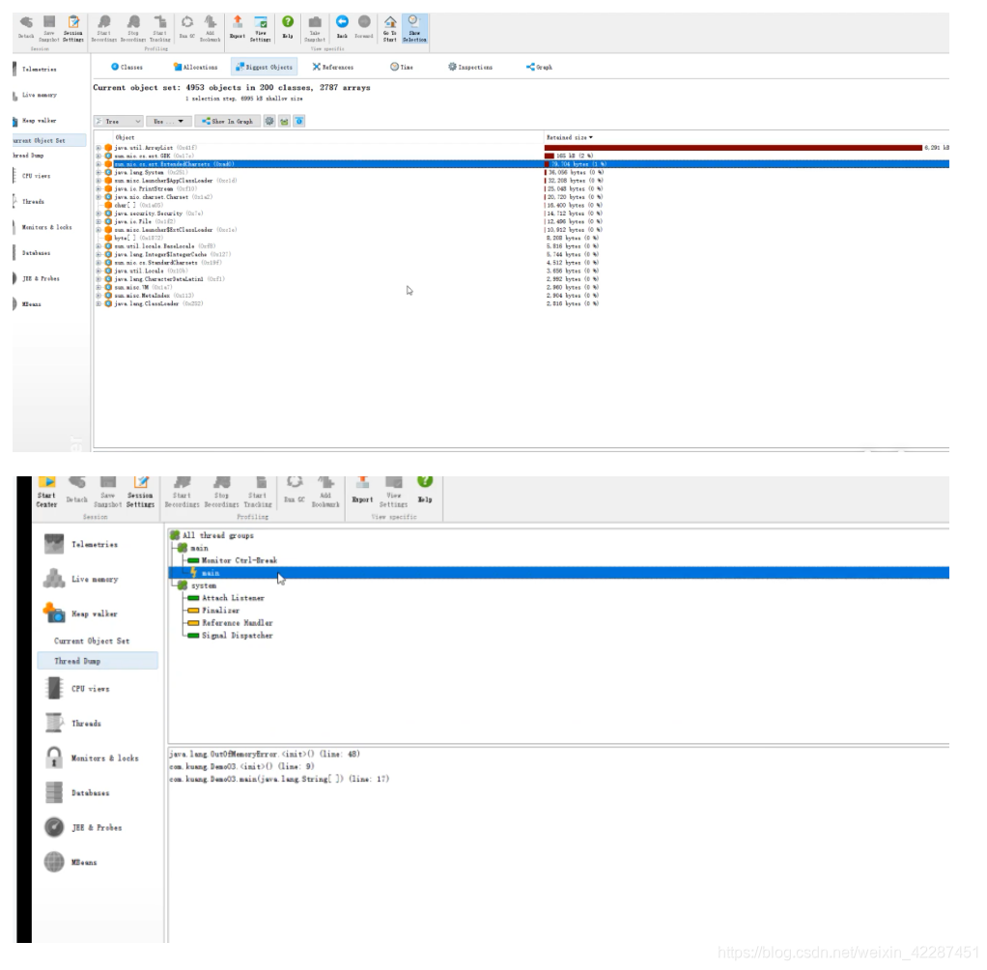Expand the java.lang.ClassLoader row
The width and height of the screenshot is (987, 970).
coord(99,303)
